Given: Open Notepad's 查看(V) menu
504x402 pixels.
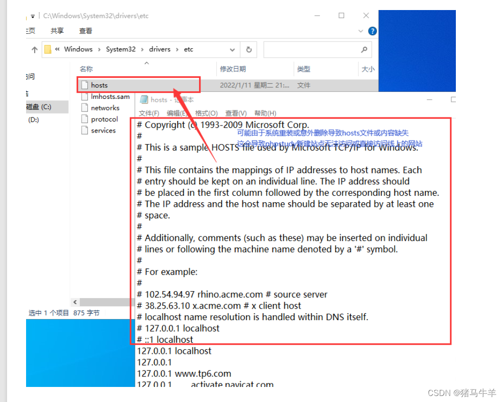Looking at the screenshot, I should [236, 113].
